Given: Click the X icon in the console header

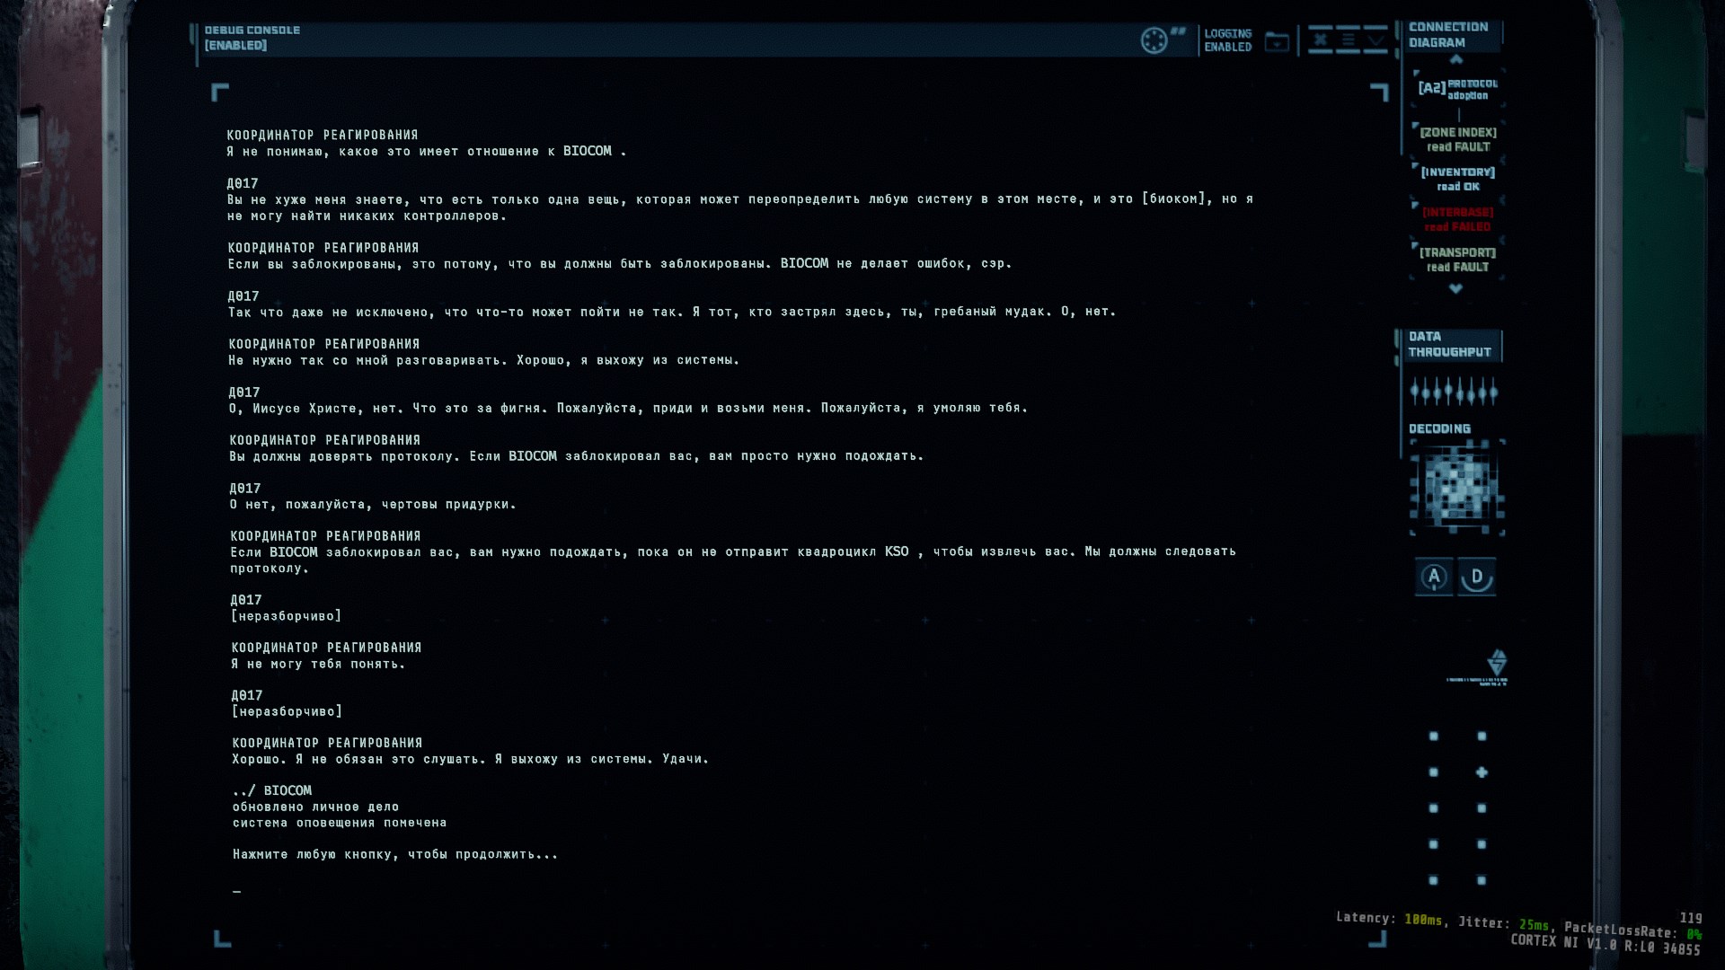Looking at the screenshot, I should click(1320, 40).
